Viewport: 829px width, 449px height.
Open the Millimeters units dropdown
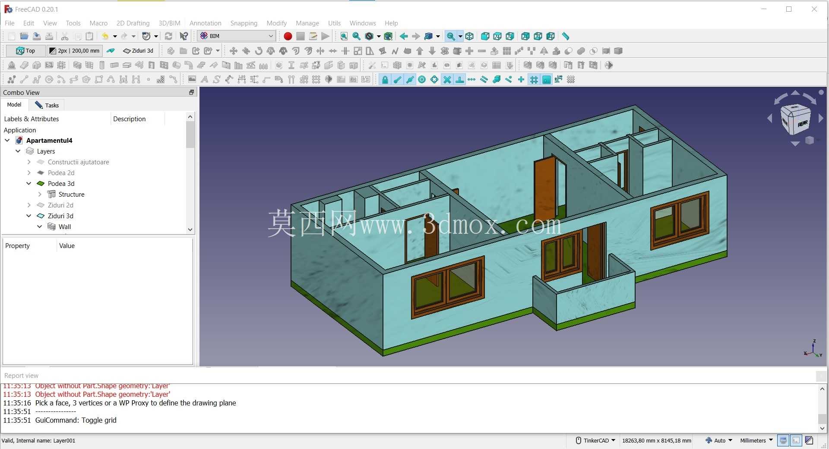click(x=756, y=440)
